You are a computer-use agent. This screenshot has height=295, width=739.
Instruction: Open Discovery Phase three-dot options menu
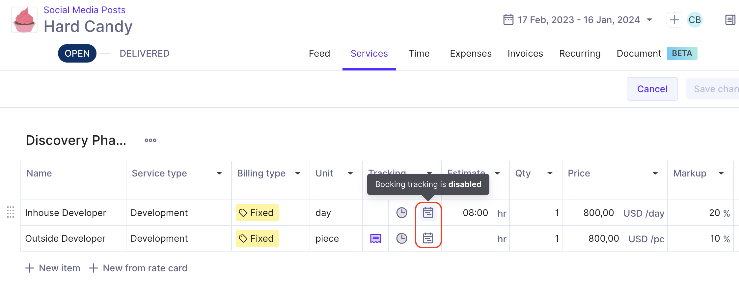click(x=151, y=140)
